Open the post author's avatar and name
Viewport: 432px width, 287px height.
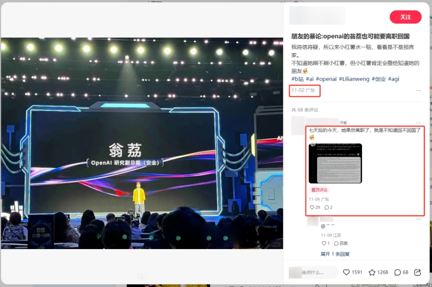[317, 15]
